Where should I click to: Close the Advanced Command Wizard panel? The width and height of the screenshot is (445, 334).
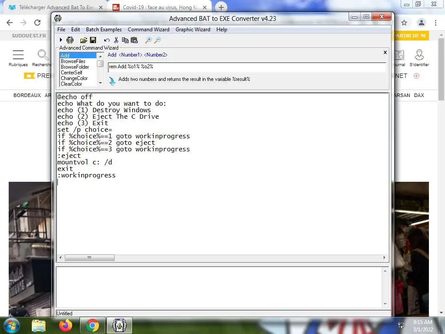click(385, 52)
